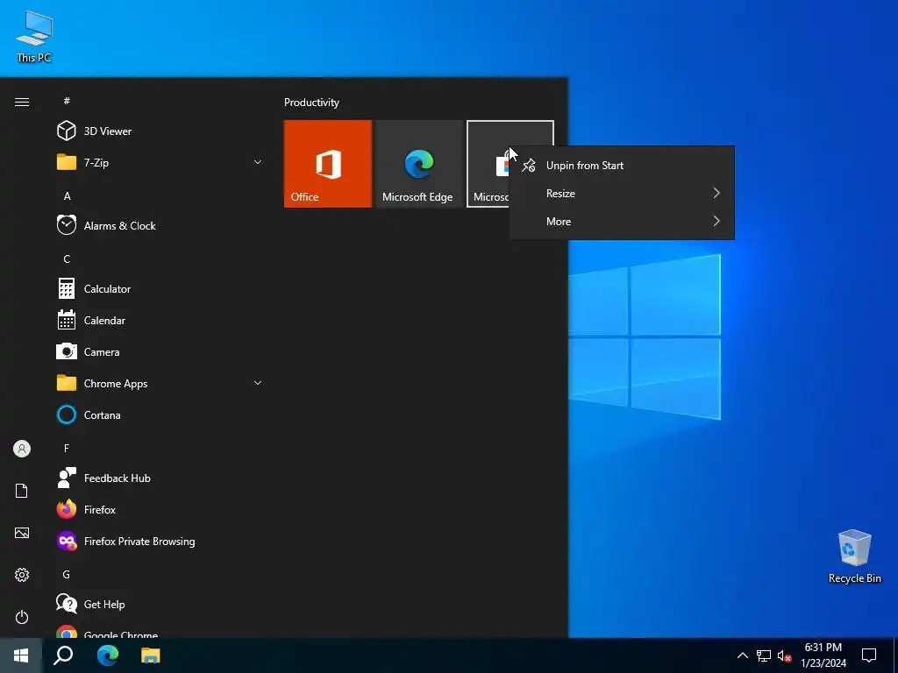Image resolution: width=898 pixels, height=673 pixels.
Task: Open the Resize submenu arrow
Action: click(x=716, y=194)
